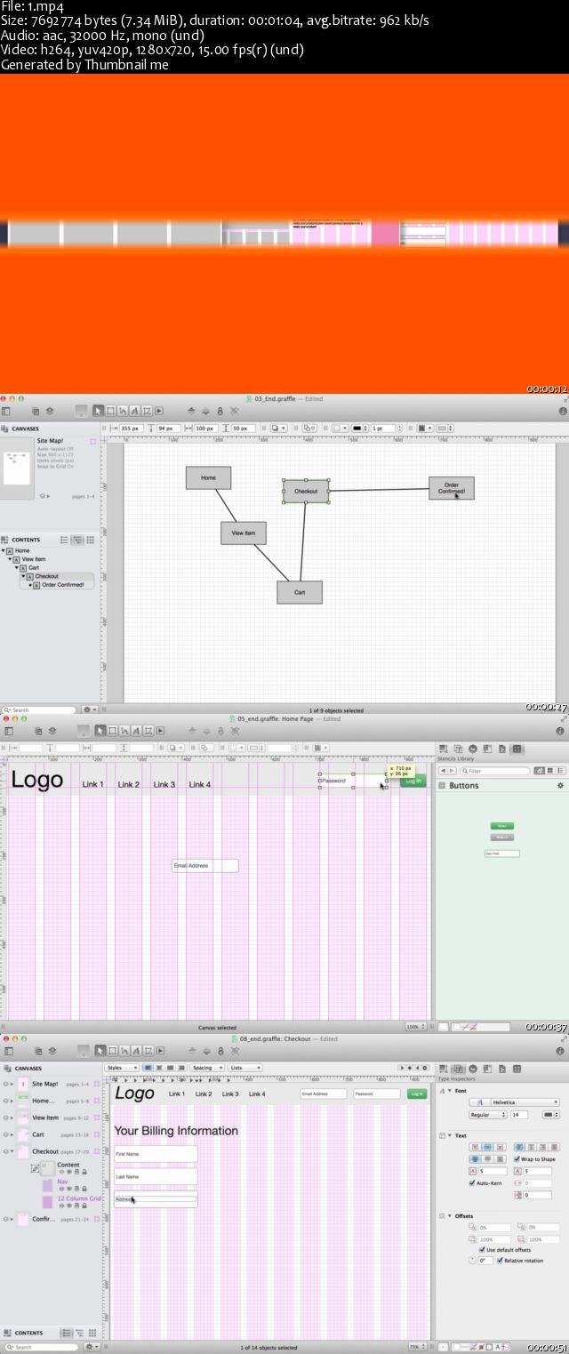
Task: Open the Styles dropdown in 08_end.graffle
Action: pyautogui.click(x=122, y=1068)
